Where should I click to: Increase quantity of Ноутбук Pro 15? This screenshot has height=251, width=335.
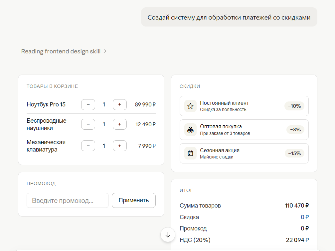click(x=120, y=104)
